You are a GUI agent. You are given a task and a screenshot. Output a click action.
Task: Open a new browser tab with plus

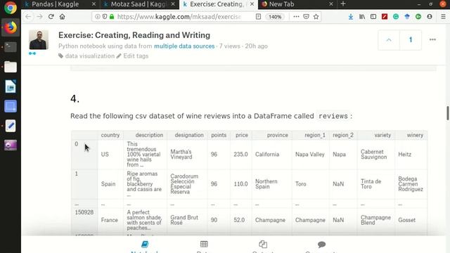click(343, 4)
